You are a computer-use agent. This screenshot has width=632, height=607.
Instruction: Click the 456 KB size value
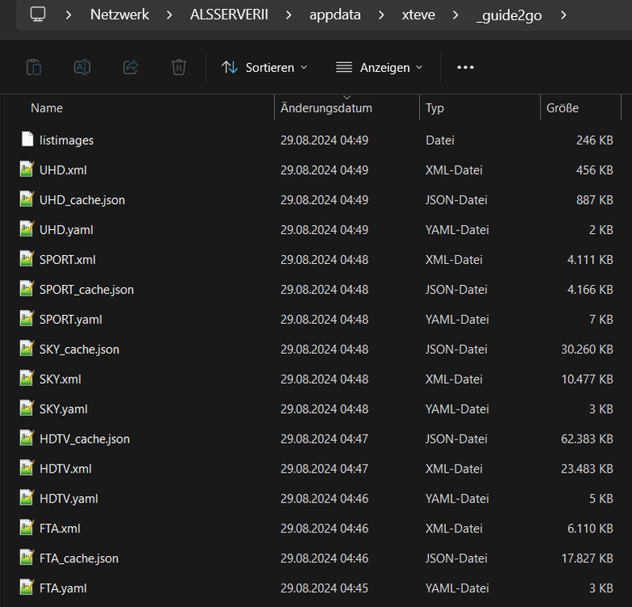(595, 170)
